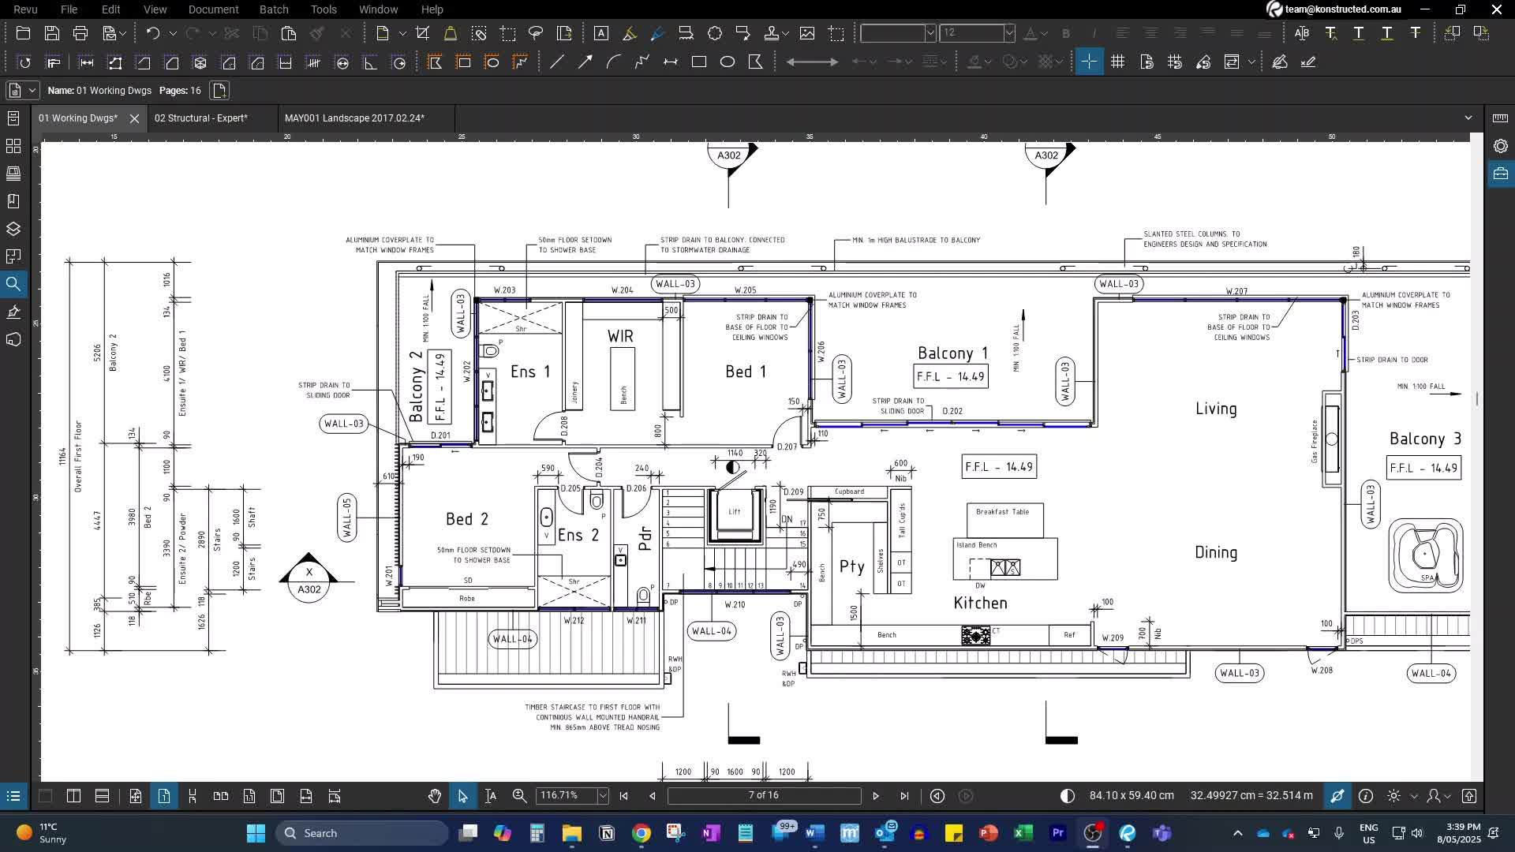Expand the email PDF dropdown arrow
Screen dimensions: 1515x852
(123, 33)
